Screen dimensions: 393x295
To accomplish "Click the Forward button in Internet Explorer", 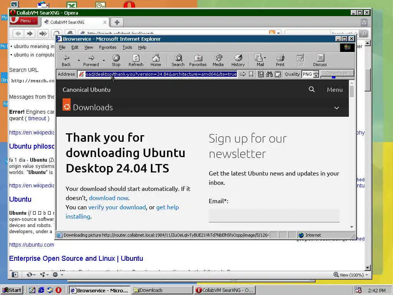I will point(91,61).
